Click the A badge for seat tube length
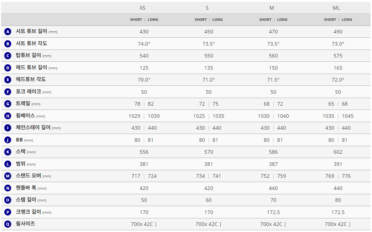This screenshot has width=372, height=232. click(8, 32)
